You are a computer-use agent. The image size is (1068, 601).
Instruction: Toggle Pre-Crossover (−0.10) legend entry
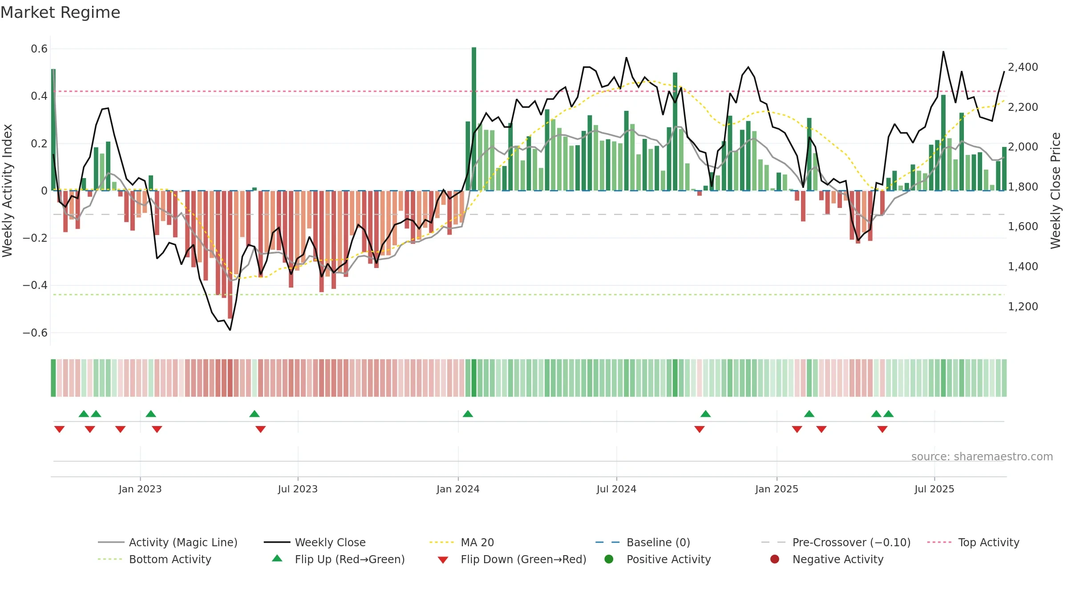tap(836, 542)
